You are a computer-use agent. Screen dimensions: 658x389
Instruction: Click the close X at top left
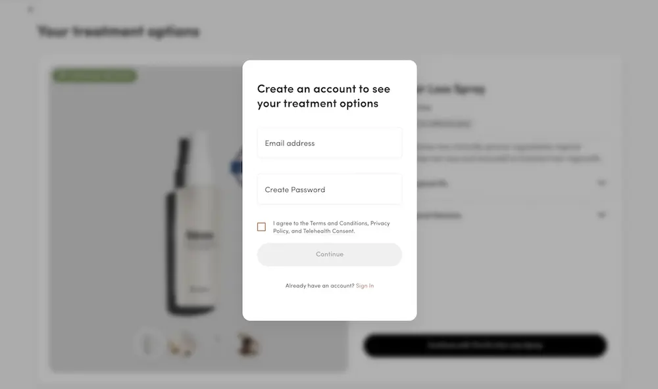point(30,9)
